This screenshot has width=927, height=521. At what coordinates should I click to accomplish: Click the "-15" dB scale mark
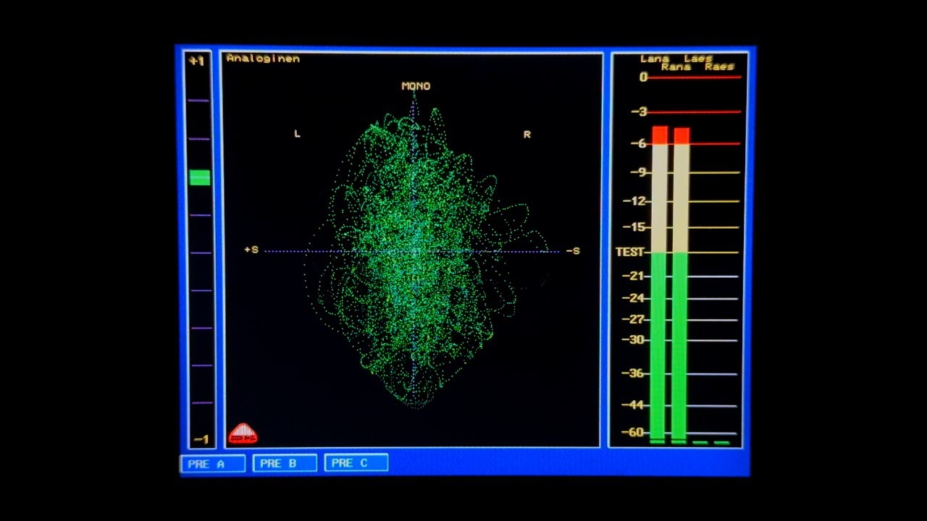point(634,227)
